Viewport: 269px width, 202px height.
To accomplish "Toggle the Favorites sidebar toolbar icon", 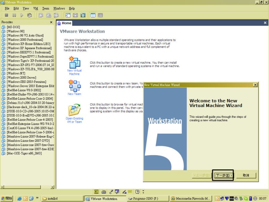I will coord(68,15).
